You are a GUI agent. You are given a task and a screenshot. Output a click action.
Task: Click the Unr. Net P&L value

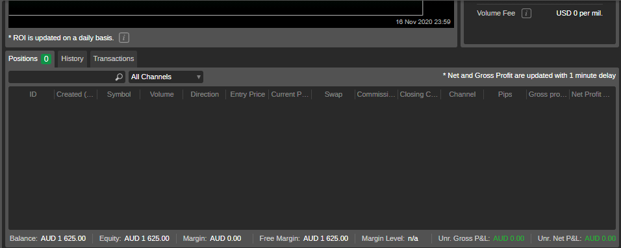(x=600, y=238)
